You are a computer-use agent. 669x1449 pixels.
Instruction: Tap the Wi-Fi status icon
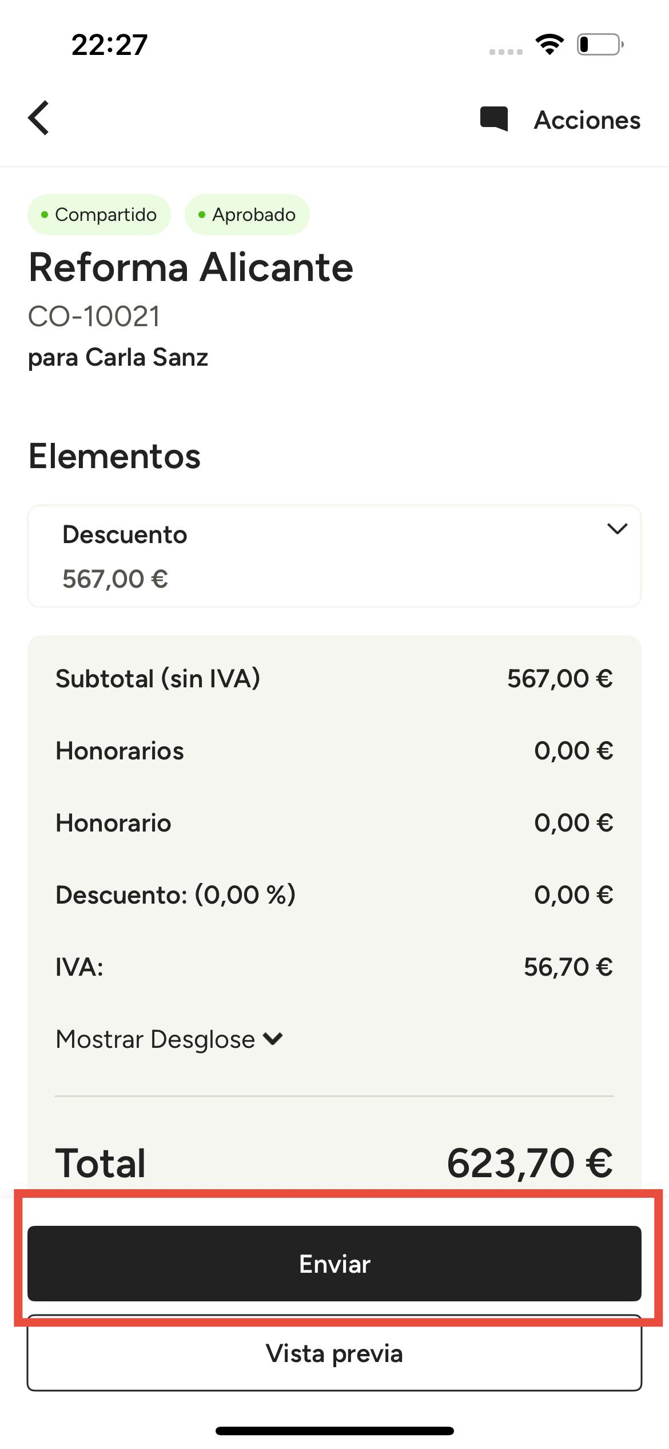(x=549, y=45)
